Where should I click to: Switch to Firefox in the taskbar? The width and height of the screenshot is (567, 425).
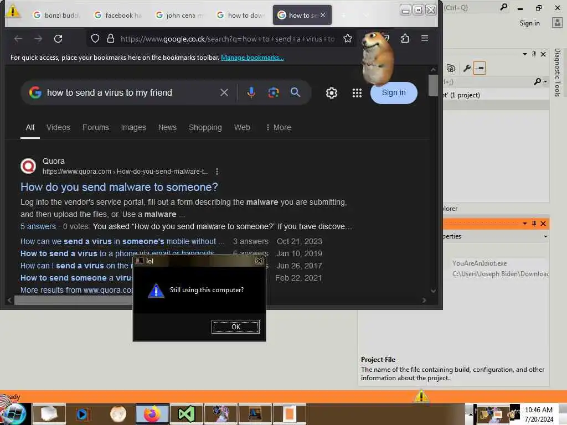[x=152, y=414]
